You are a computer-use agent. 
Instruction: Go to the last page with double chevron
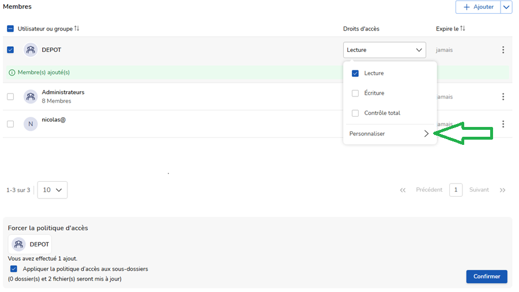[x=502, y=190]
